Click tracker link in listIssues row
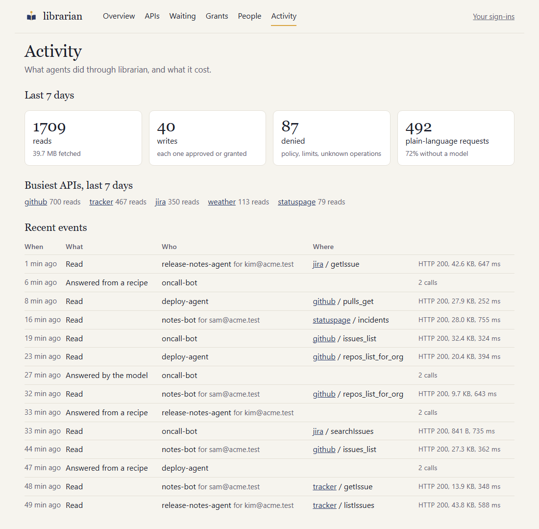 tap(324, 505)
